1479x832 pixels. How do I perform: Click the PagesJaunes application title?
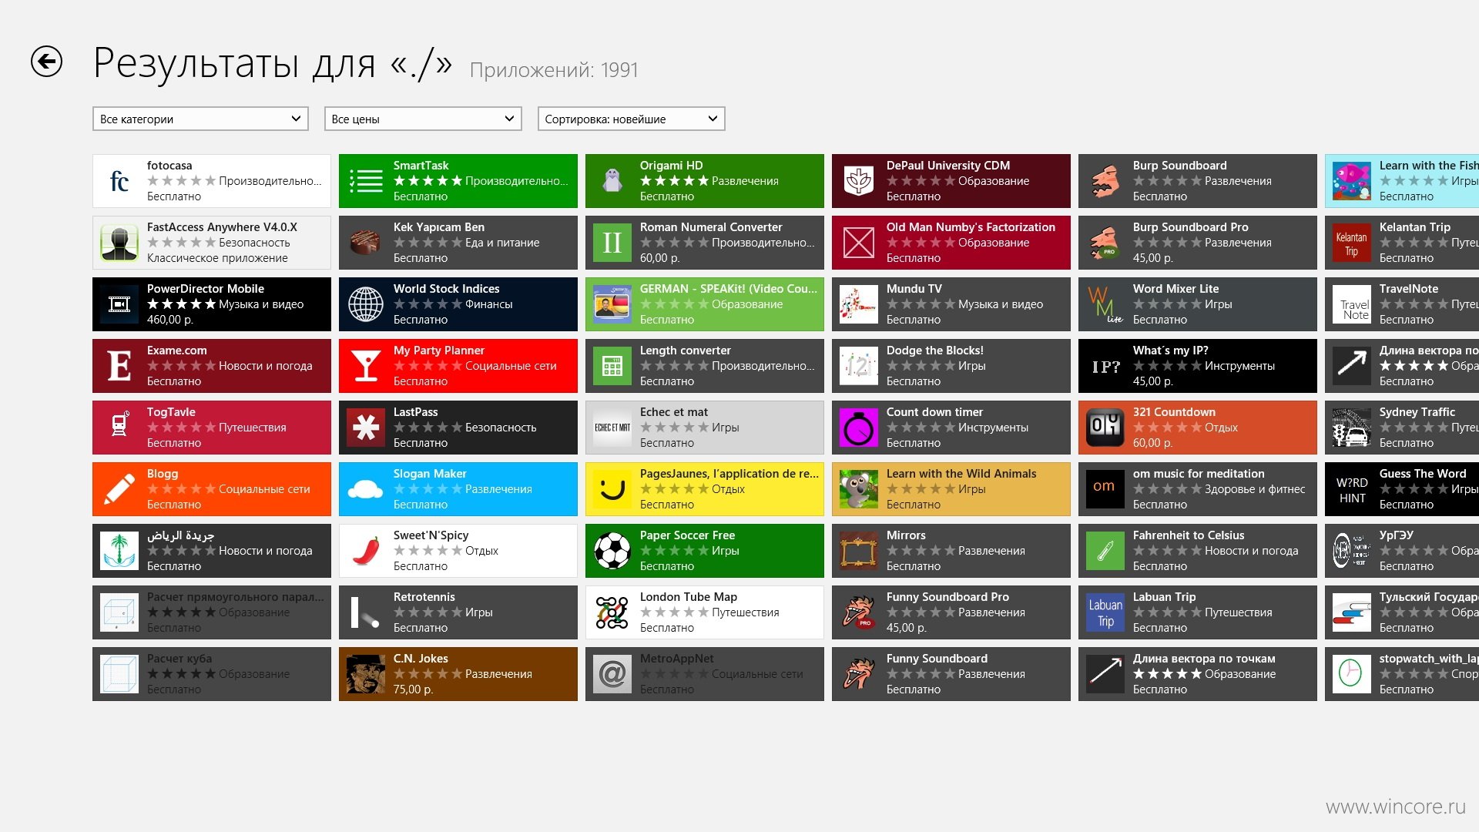click(x=729, y=474)
